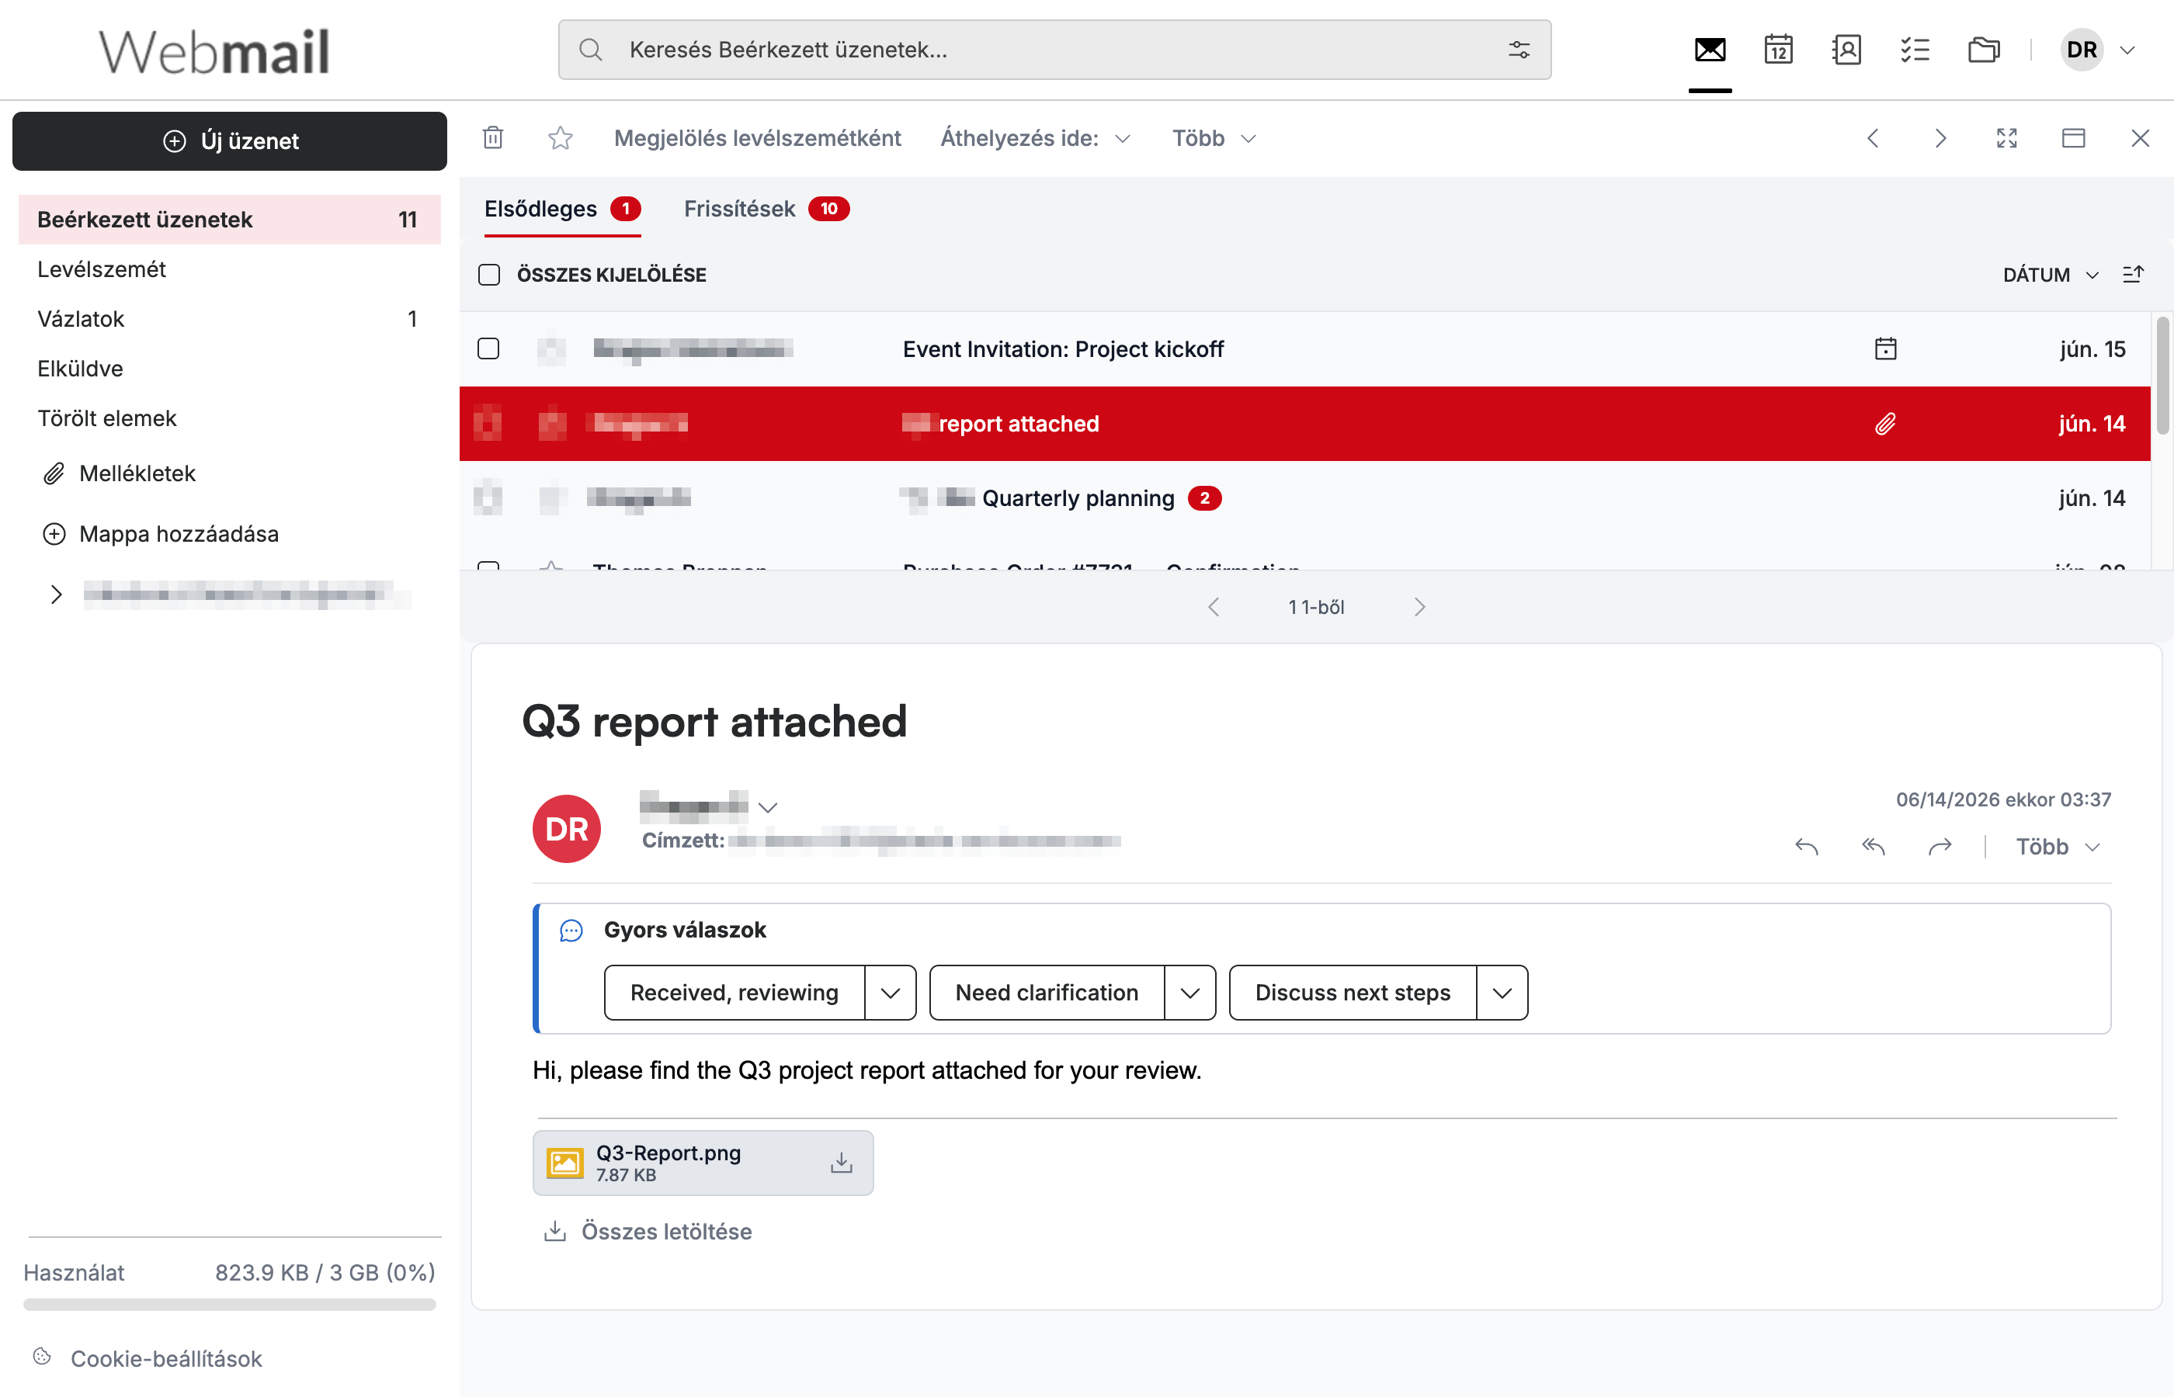2174x1397 pixels.
Task: Download Q3-Report.png attachment icon
Action: (841, 1162)
